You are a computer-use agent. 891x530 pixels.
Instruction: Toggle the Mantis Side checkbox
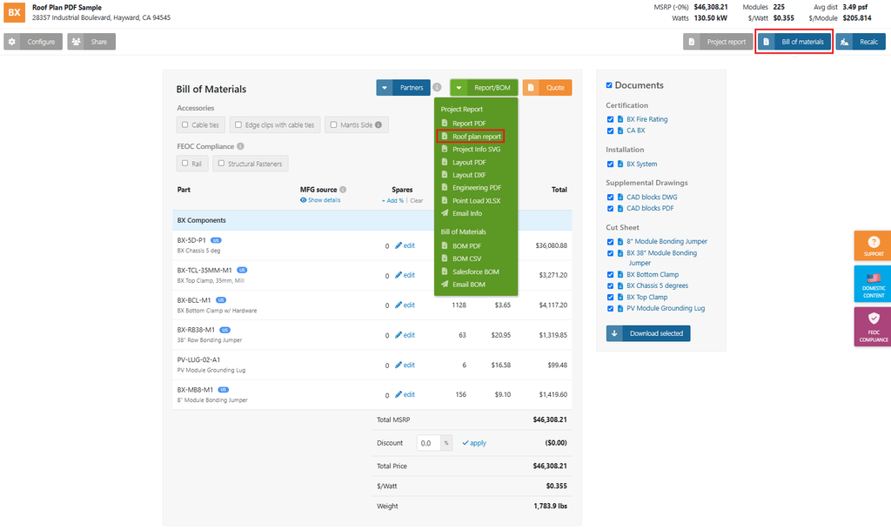tap(333, 124)
